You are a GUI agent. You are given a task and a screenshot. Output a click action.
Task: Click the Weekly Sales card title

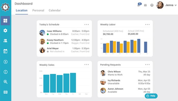click(x=47, y=65)
